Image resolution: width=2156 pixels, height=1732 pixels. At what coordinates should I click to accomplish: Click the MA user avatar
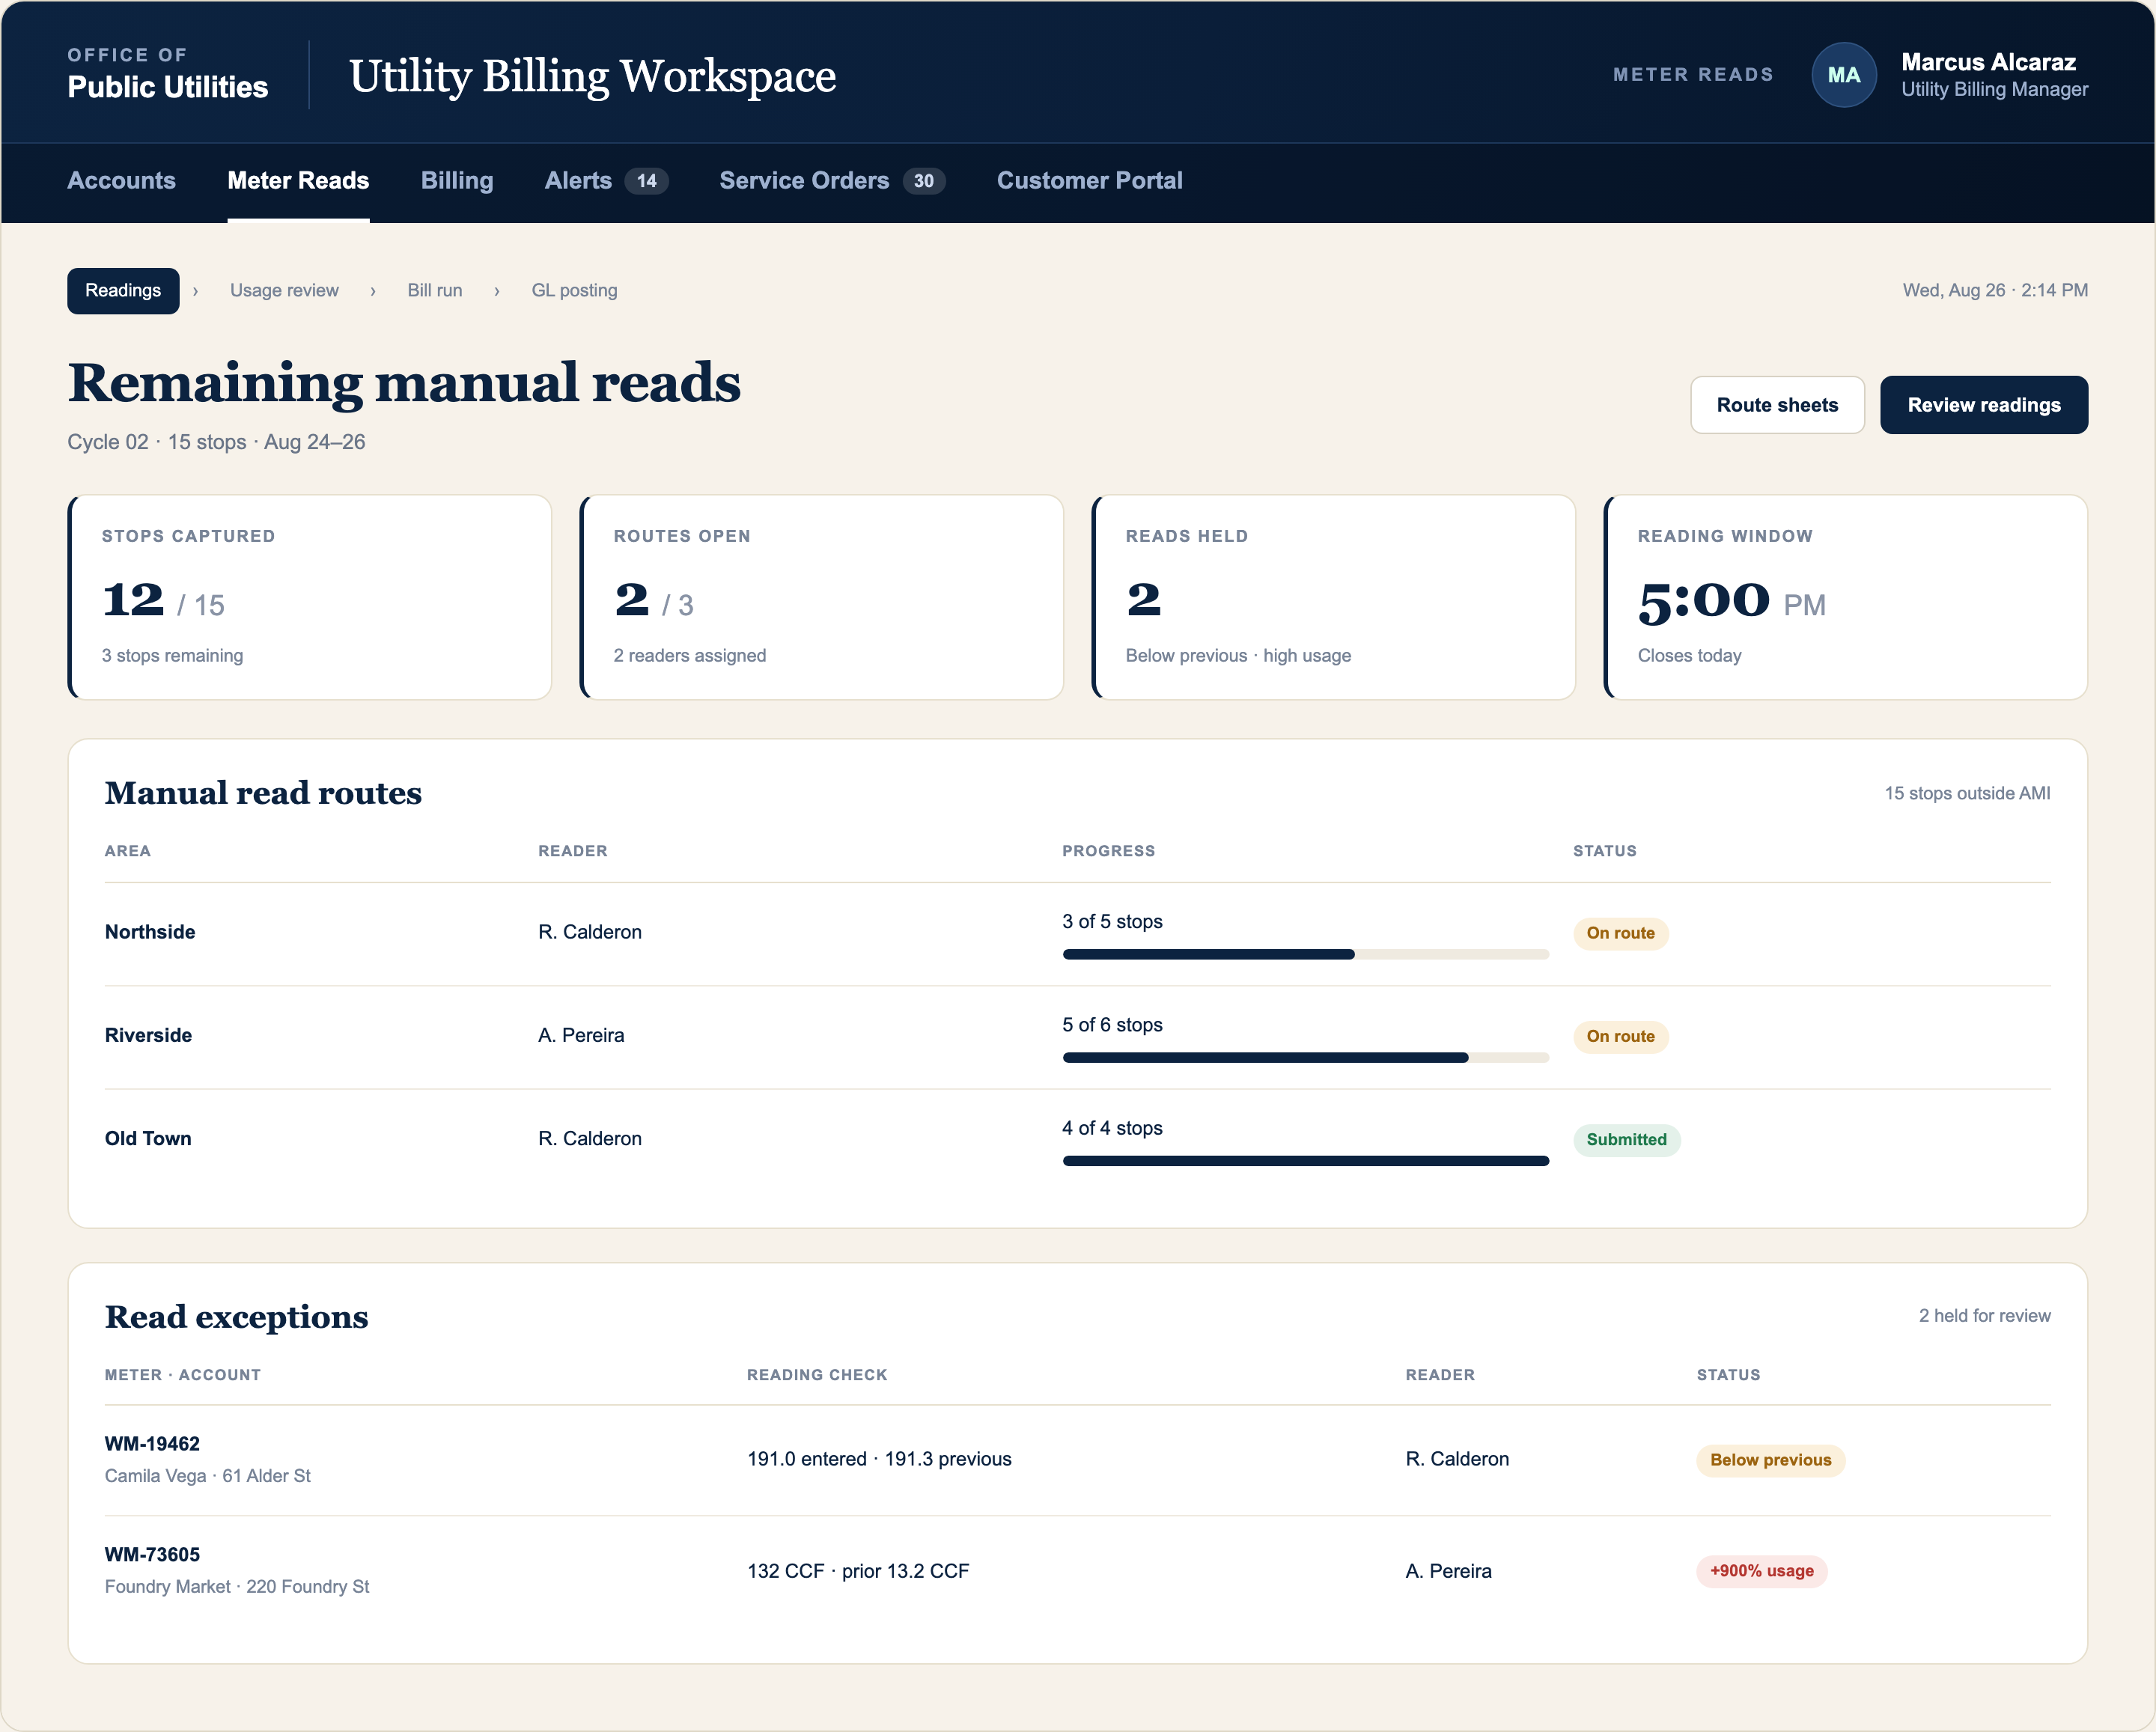click(1843, 75)
